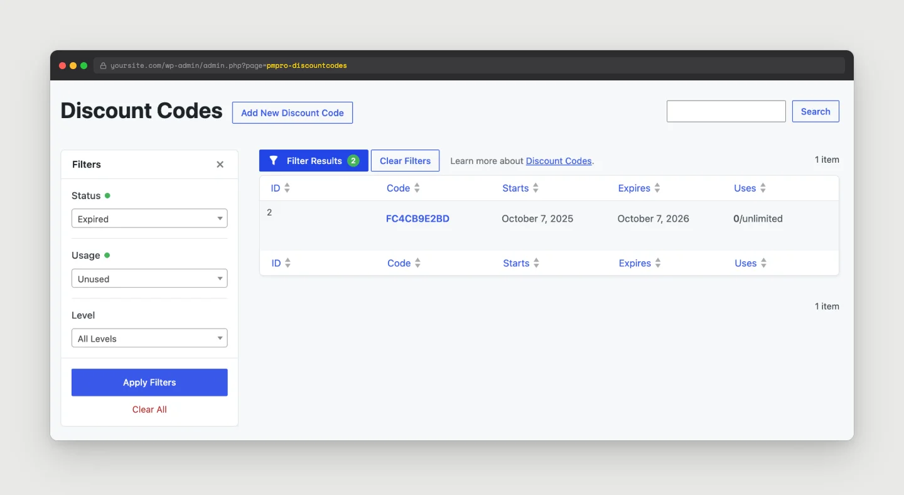This screenshot has height=495, width=904.
Task: Sort by Code in the table footer
Action: (399, 263)
